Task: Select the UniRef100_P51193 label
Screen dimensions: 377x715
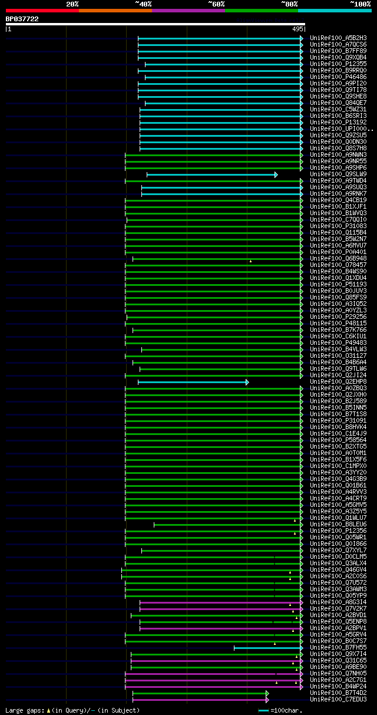Action: pyautogui.click(x=338, y=284)
